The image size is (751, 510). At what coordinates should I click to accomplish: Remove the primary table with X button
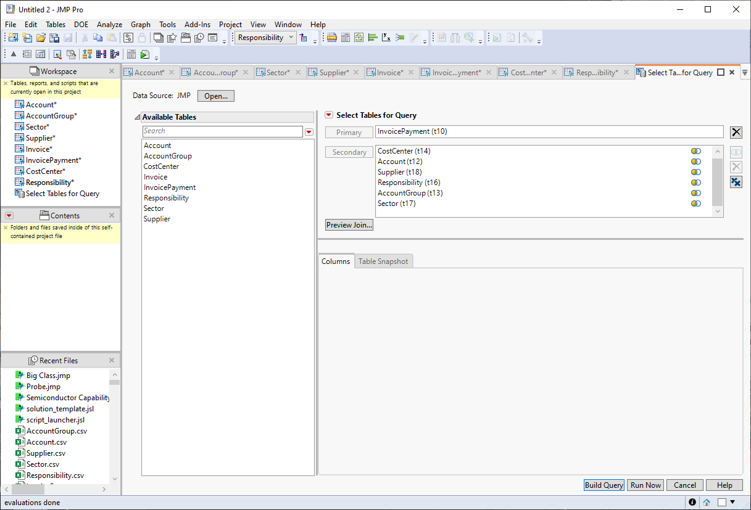[736, 132]
